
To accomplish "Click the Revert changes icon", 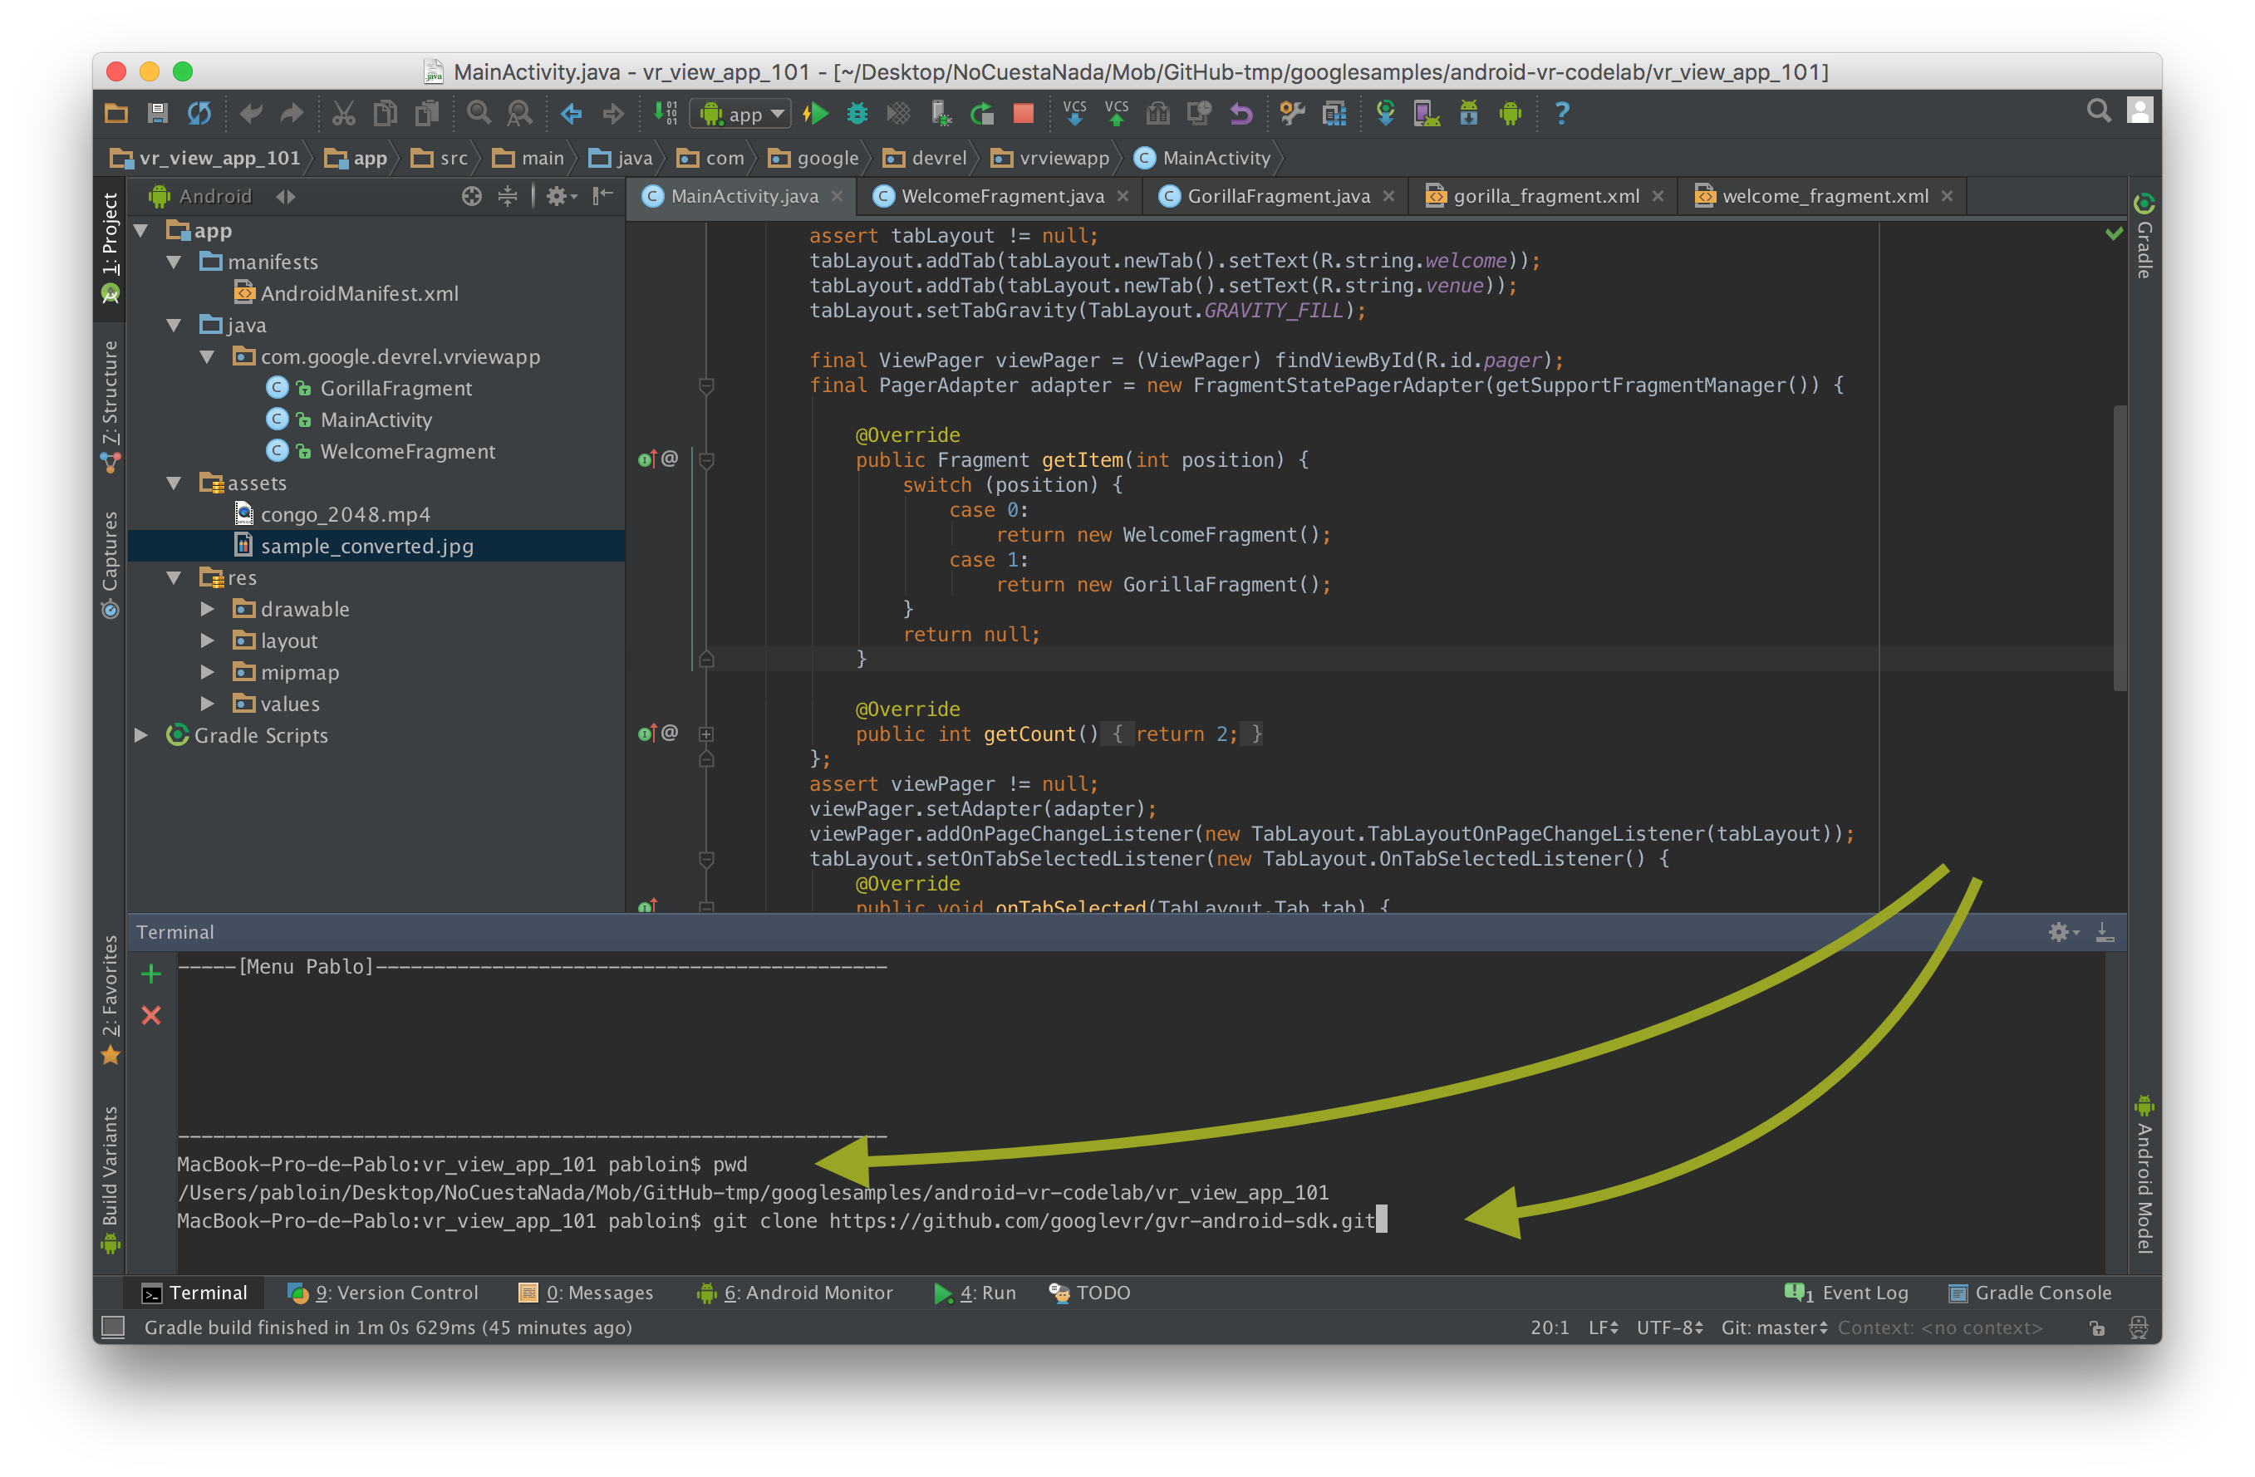I will pos(1240,114).
